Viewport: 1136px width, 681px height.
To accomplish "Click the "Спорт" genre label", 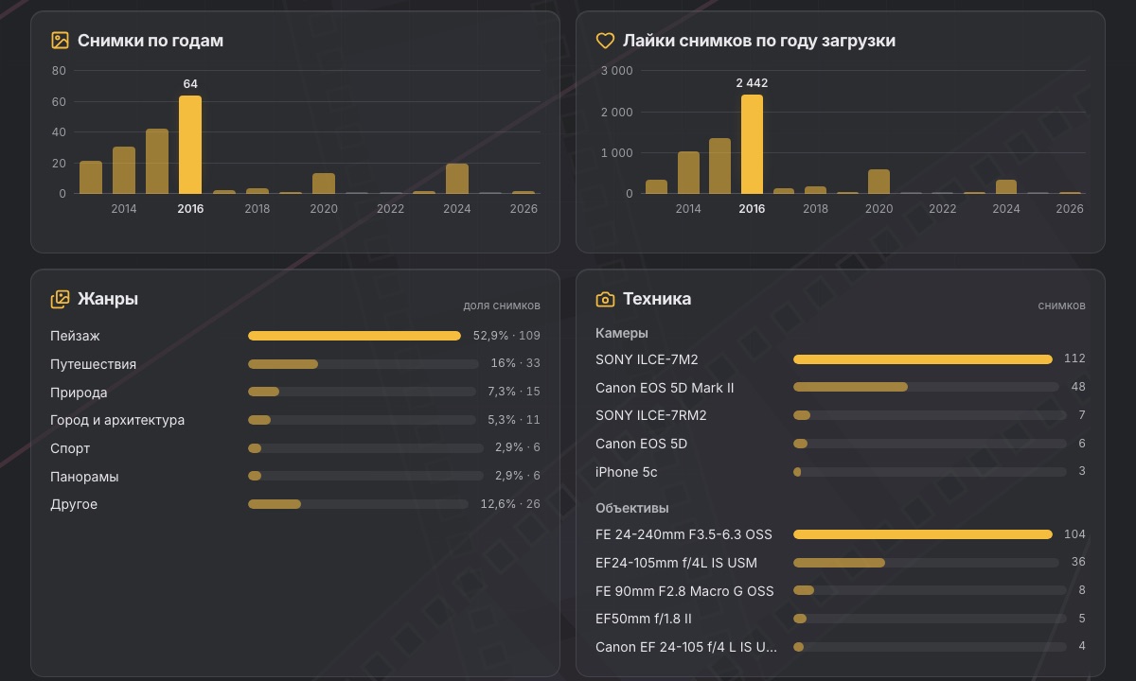I will tap(70, 448).
